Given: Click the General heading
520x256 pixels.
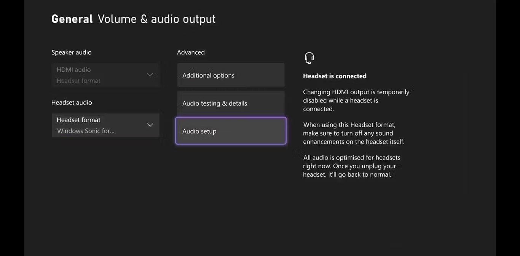Looking at the screenshot, I should point(72,19).
